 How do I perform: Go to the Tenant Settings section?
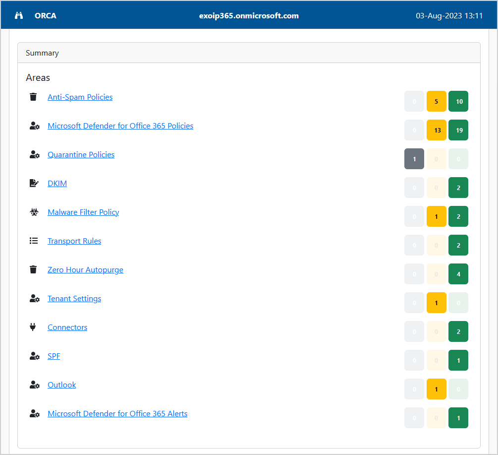pyautogui.click(x=74, y=299)
